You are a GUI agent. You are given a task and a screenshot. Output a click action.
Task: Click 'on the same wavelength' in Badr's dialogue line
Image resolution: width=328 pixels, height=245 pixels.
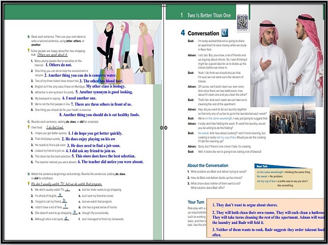pos(219,119)
